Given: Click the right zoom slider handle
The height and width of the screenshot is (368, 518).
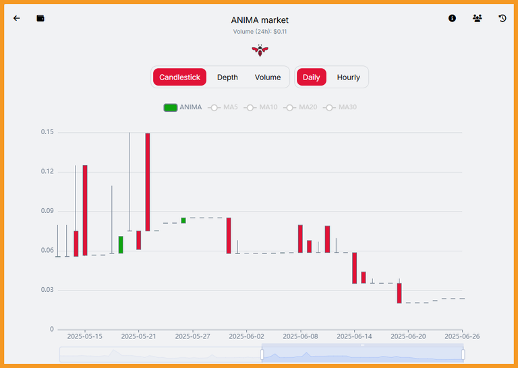Looking at the screenshot, I should 463,355.
